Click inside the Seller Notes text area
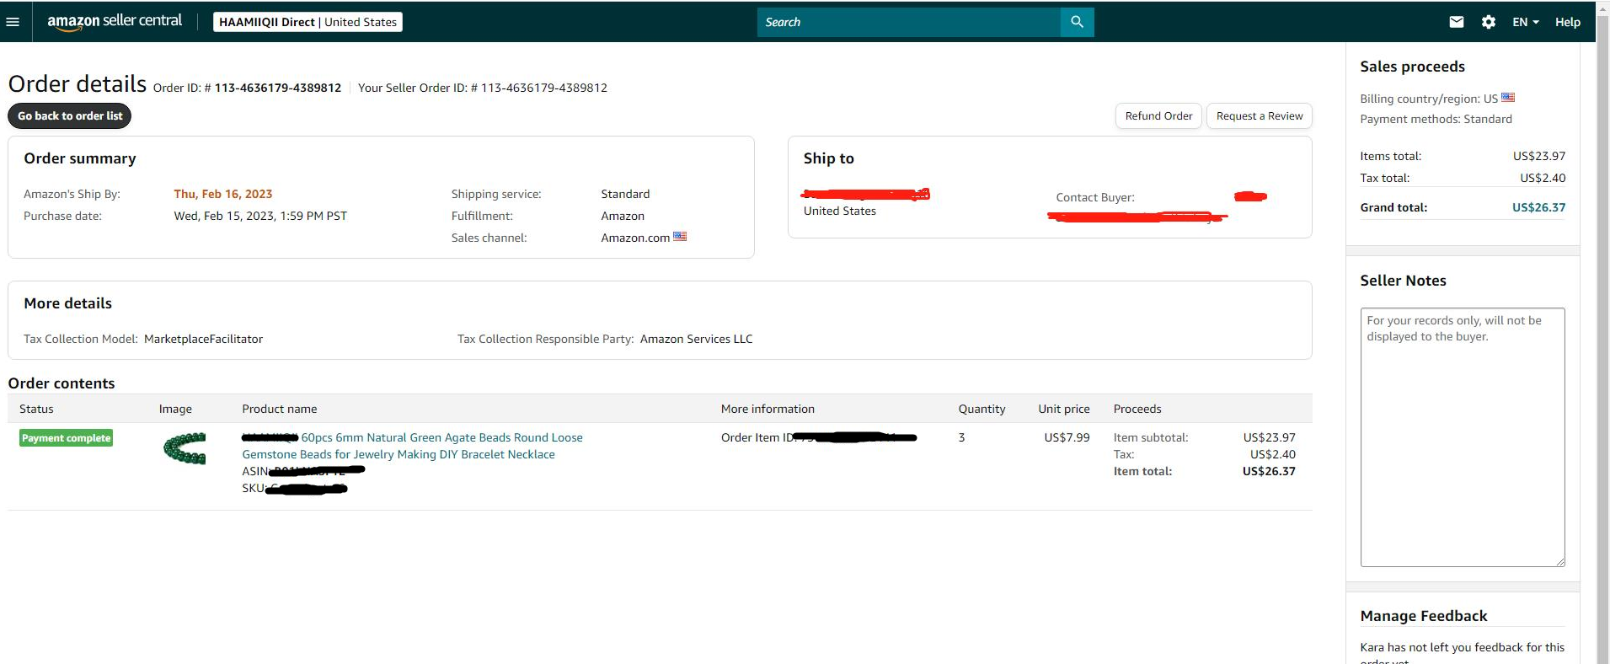Screen dimensions: 1610x664 click(x=1463, y=436)
